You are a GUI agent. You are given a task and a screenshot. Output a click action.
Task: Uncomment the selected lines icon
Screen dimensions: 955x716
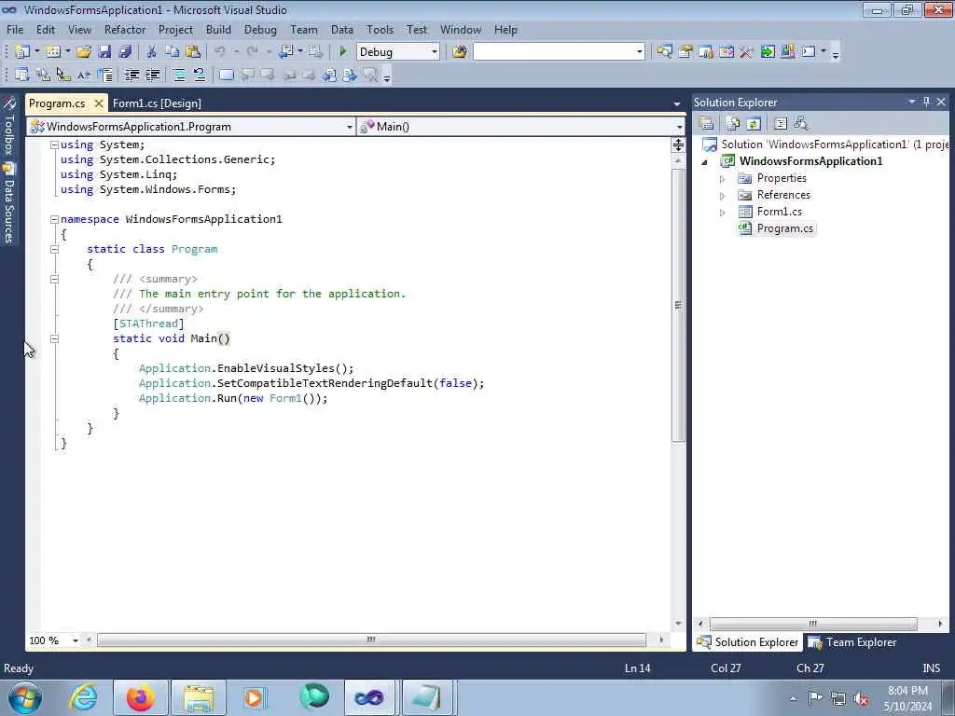tap(200, 75)
